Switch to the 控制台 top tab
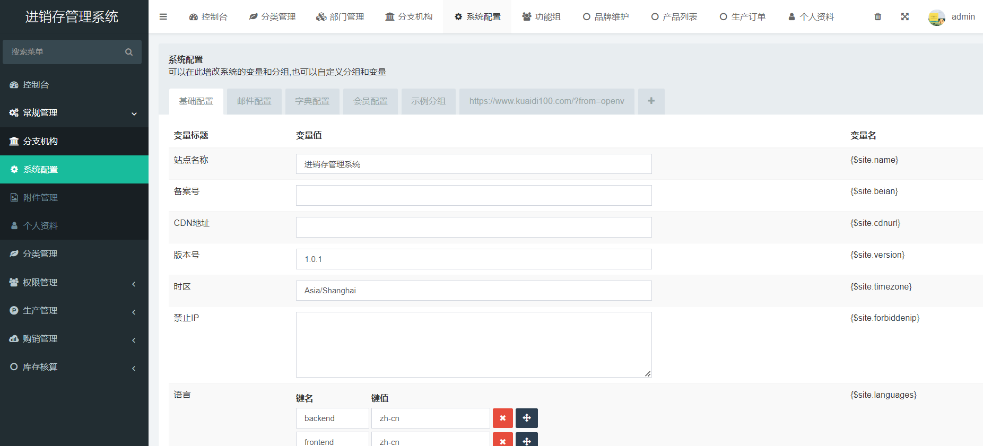 pos(208,17)
